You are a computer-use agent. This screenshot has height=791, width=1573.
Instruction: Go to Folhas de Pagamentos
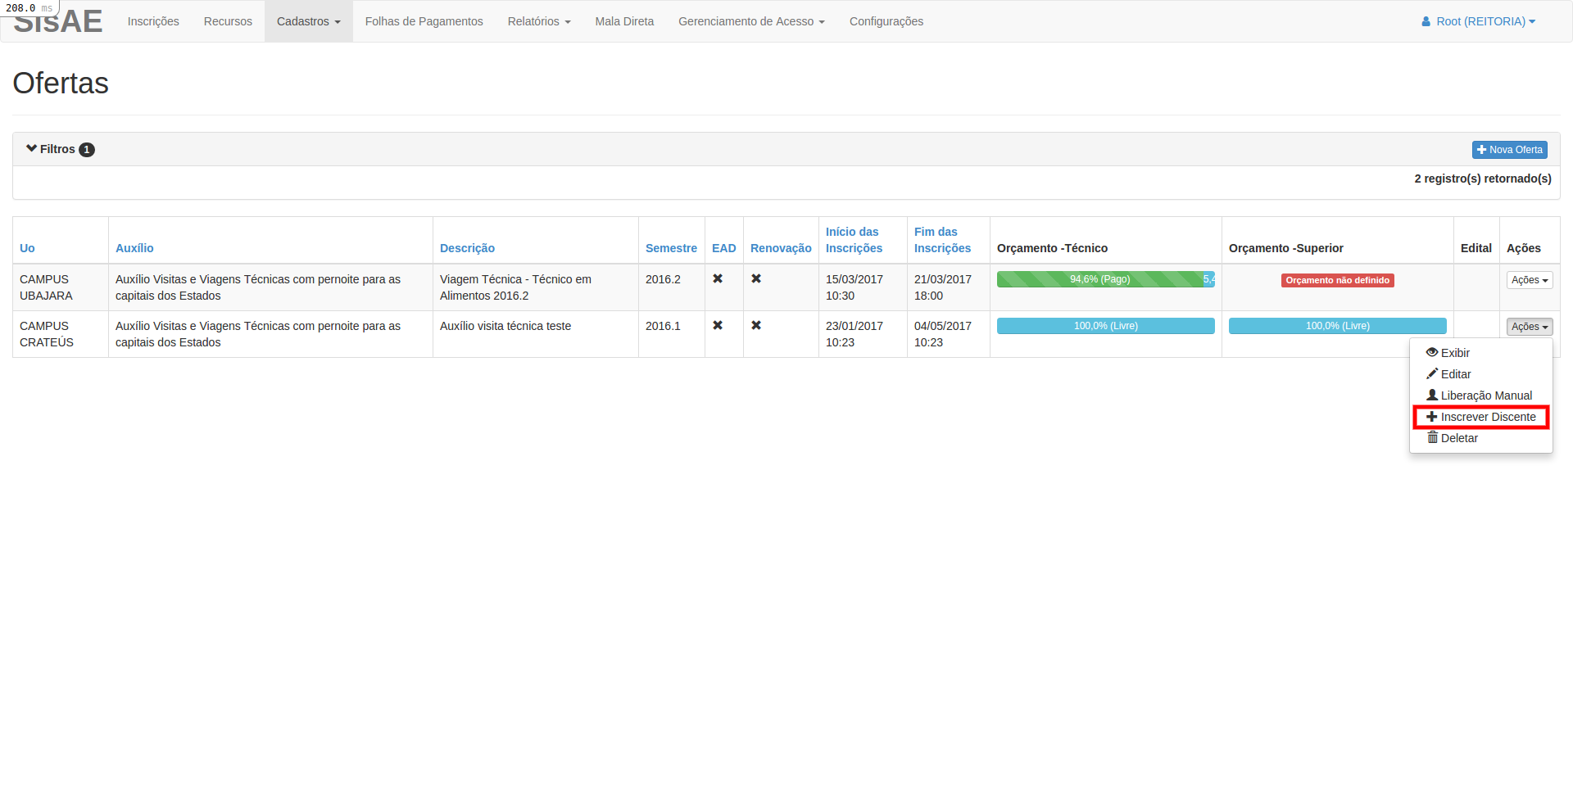(424, 21)
